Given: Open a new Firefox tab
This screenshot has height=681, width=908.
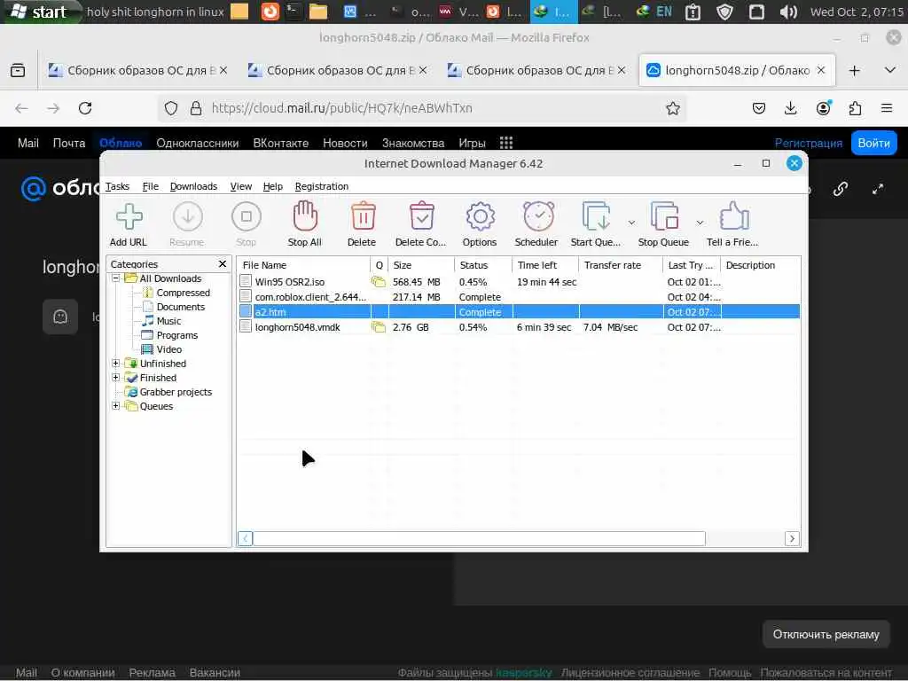Looking at the screenshot, I should click(854, 71).
